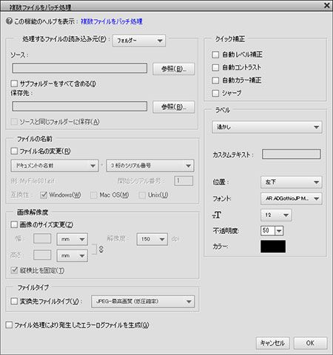Enable 自動コントラスト checkbox
The height and width of the screenshot is (355, 333).
[x=215, y=67]
